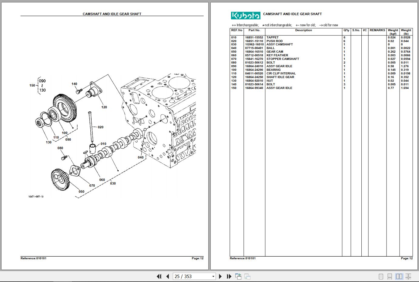Open the page number dropdown arrow
The width and height of the screenshot is (419, 282).
pos(213,277)
